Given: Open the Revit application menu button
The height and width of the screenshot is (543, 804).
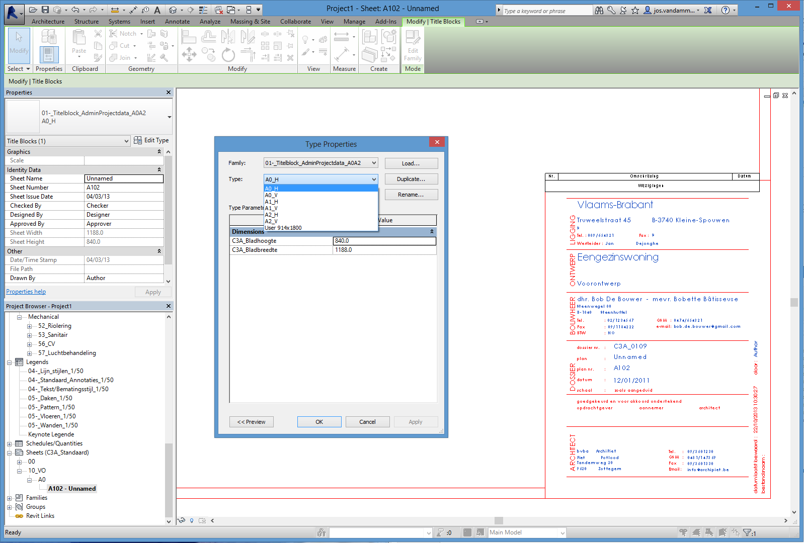Looking at the screenshot, I should coord(14,13).
